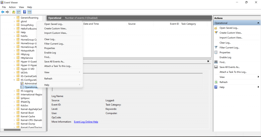Open the File menu

[4, 7]
